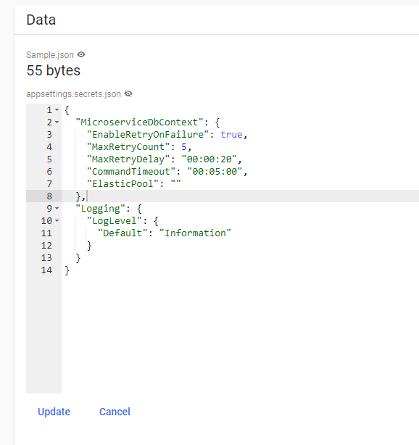Click the "Information" log level value
419x445 pixels.
[x=195, y=233]
